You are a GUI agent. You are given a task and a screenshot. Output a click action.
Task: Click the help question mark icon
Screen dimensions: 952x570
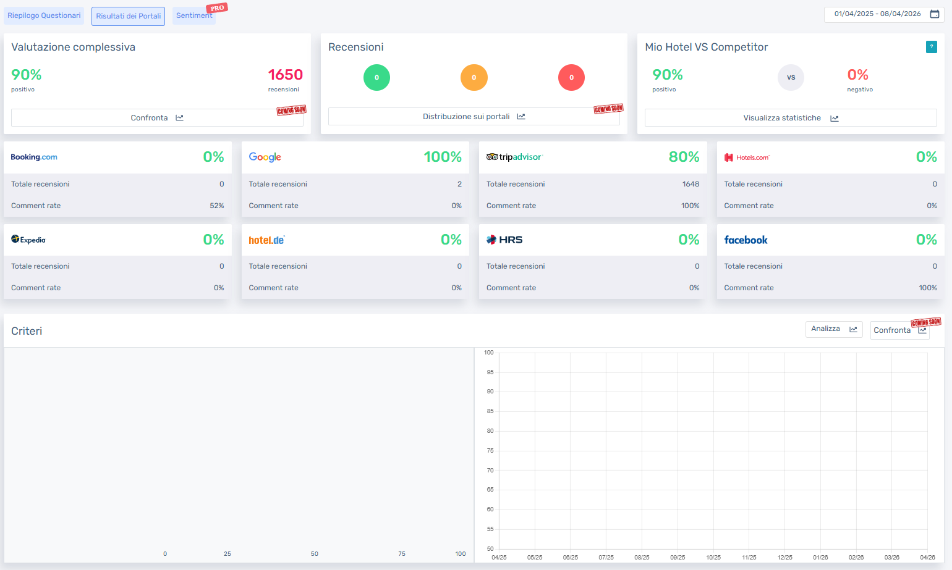click(931, 47)
